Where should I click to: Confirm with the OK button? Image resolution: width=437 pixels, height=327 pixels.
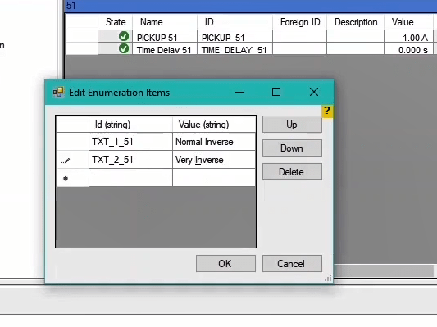point(225,264)
